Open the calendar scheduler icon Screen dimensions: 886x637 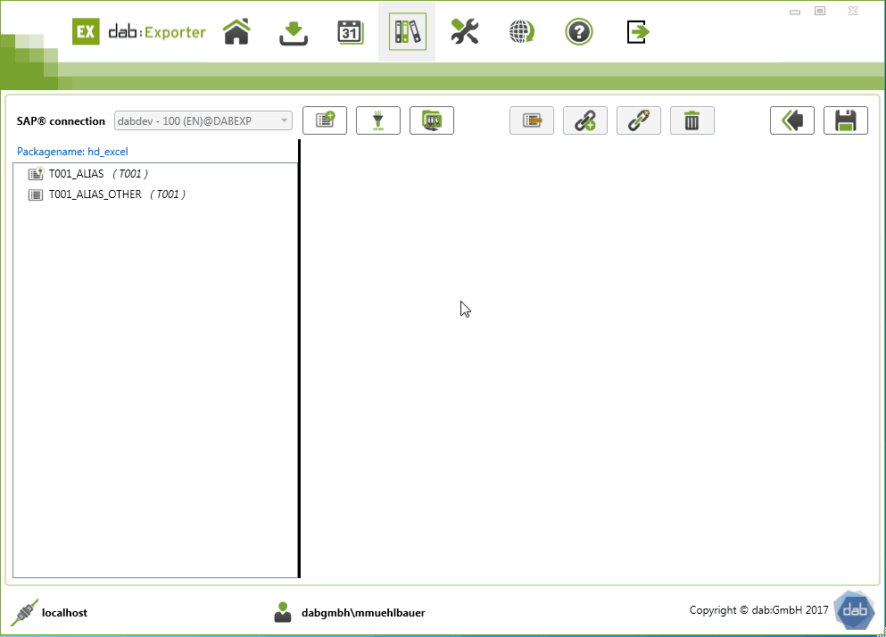(351, 32)
